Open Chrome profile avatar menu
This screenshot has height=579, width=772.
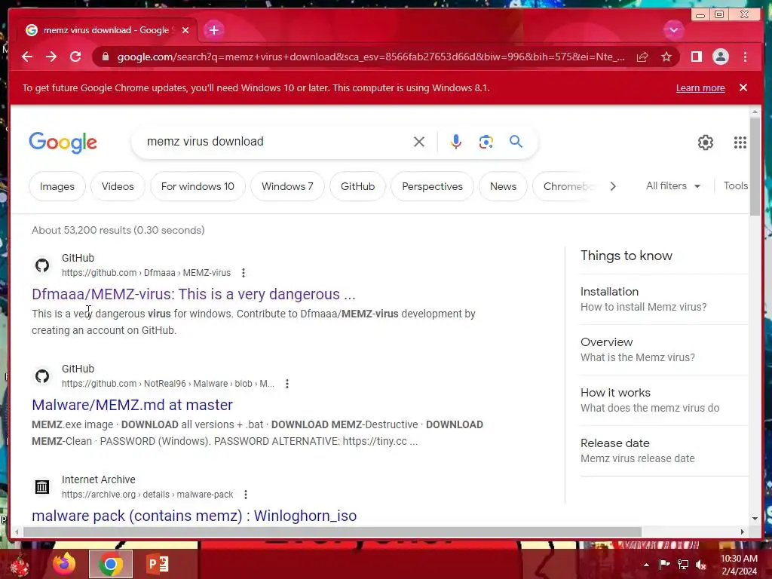pyautogui.click(x=720, y=57)
